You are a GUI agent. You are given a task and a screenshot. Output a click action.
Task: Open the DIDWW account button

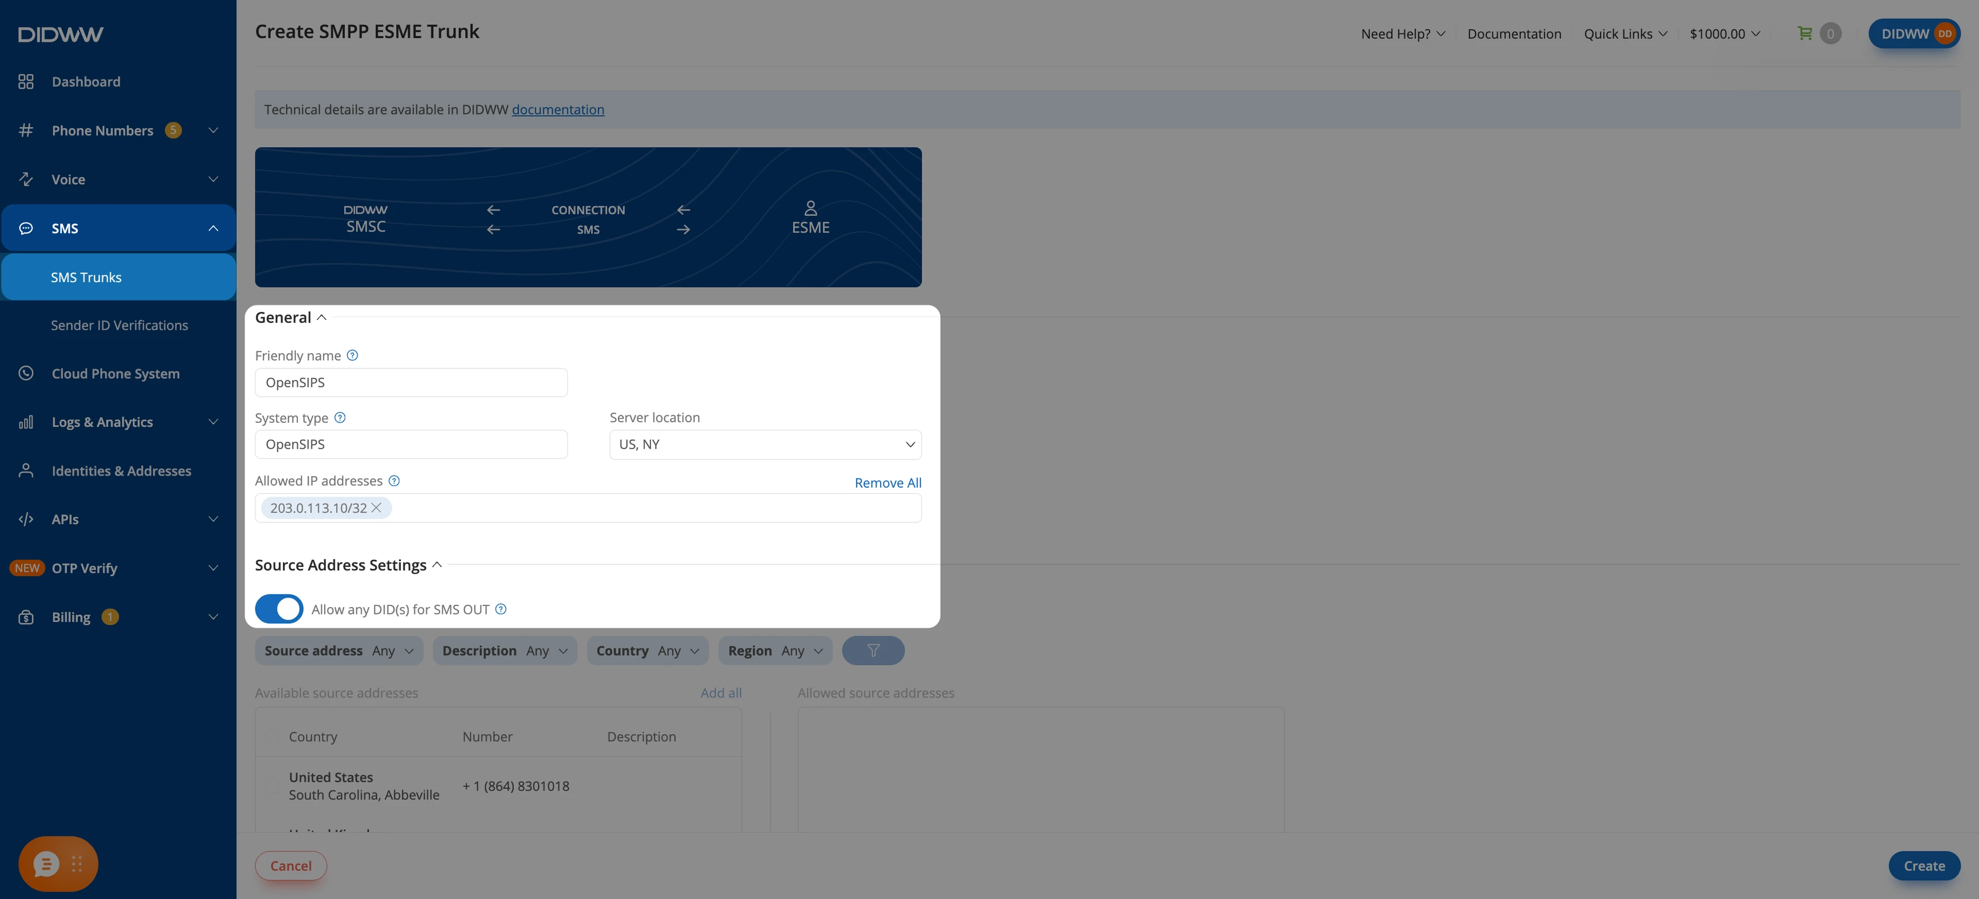[x=1914, y=34]
